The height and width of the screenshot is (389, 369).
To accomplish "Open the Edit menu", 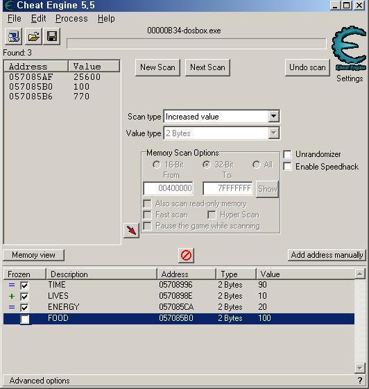I will [x=38, y=19].
